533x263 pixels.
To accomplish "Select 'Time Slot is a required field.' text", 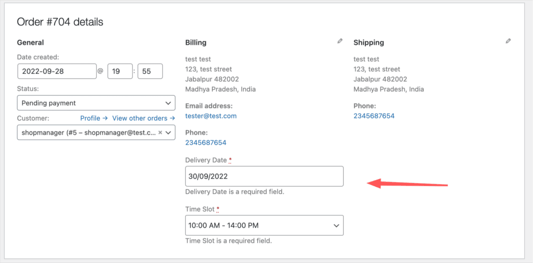I will tap(229, 241).
